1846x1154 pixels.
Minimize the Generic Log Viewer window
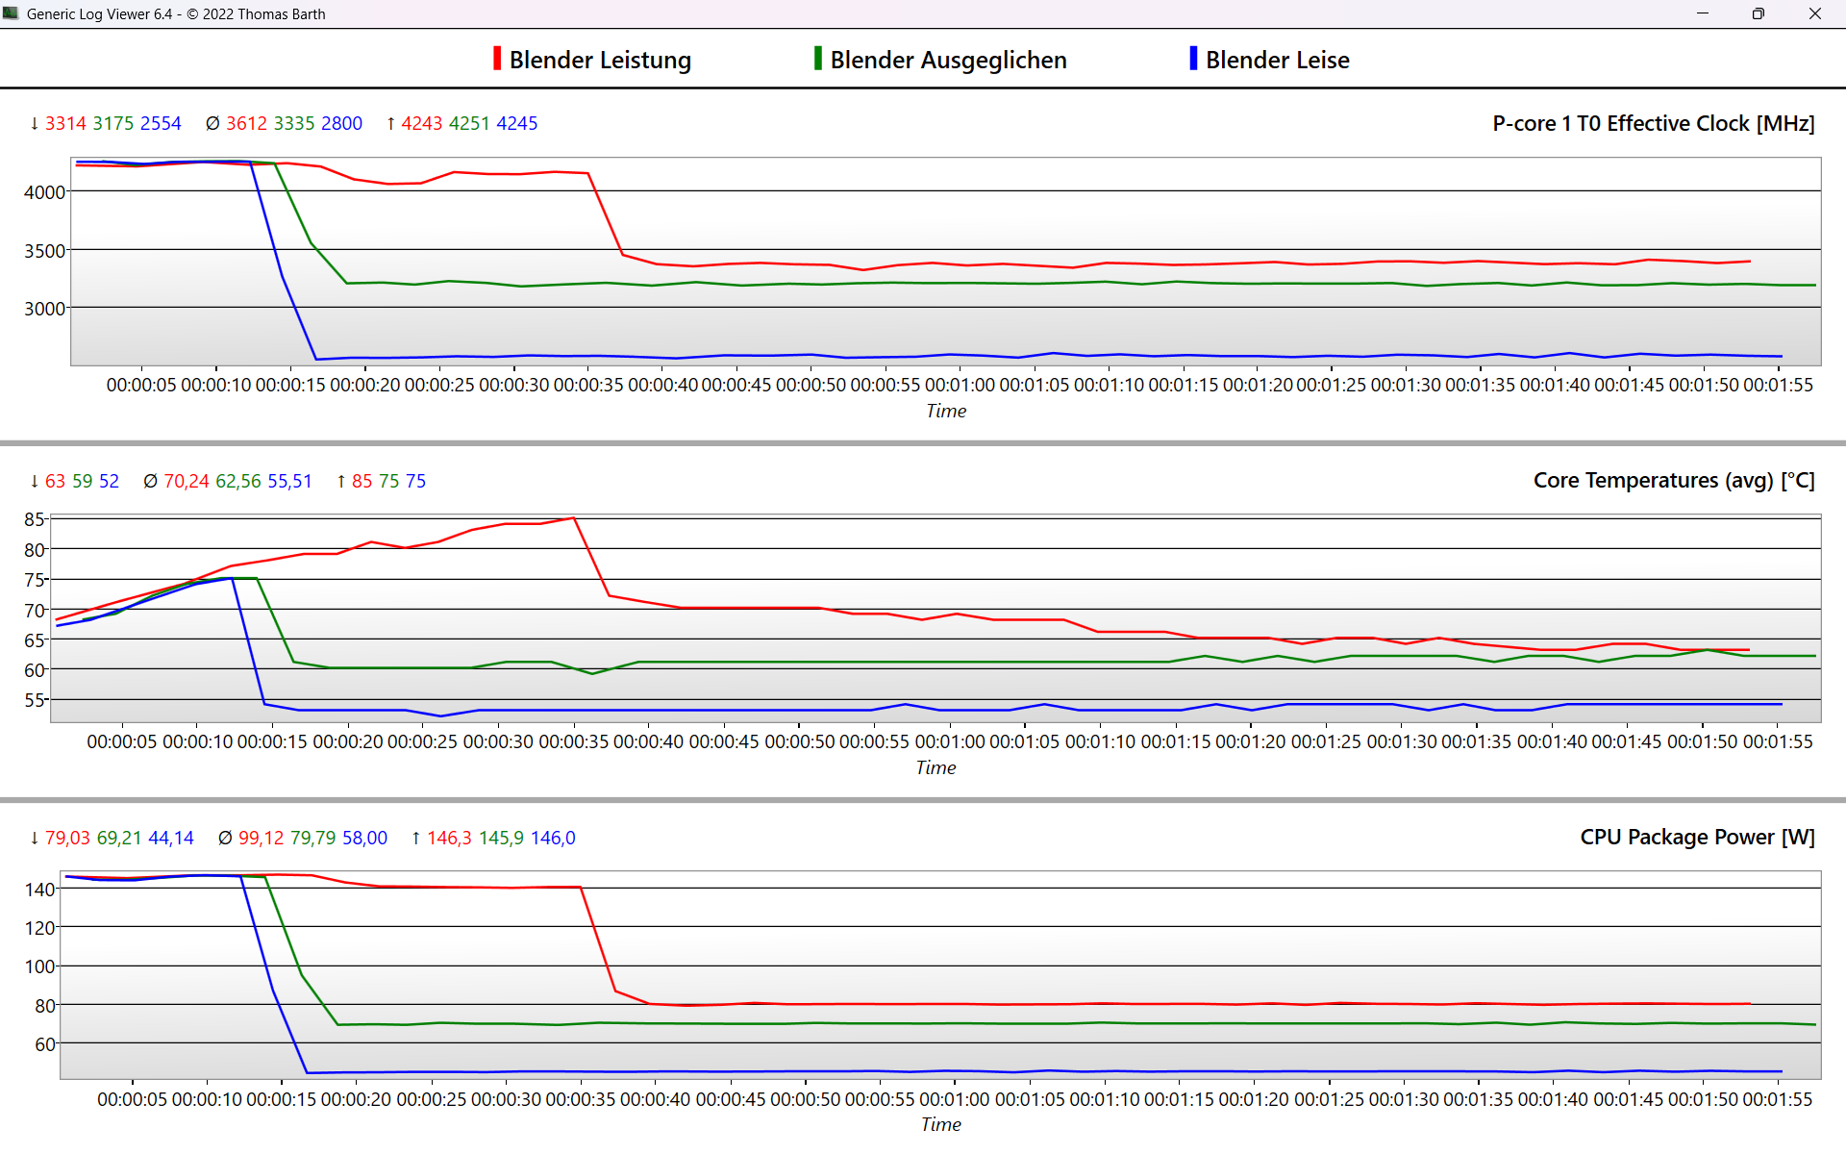click(x=1703, y=13)
